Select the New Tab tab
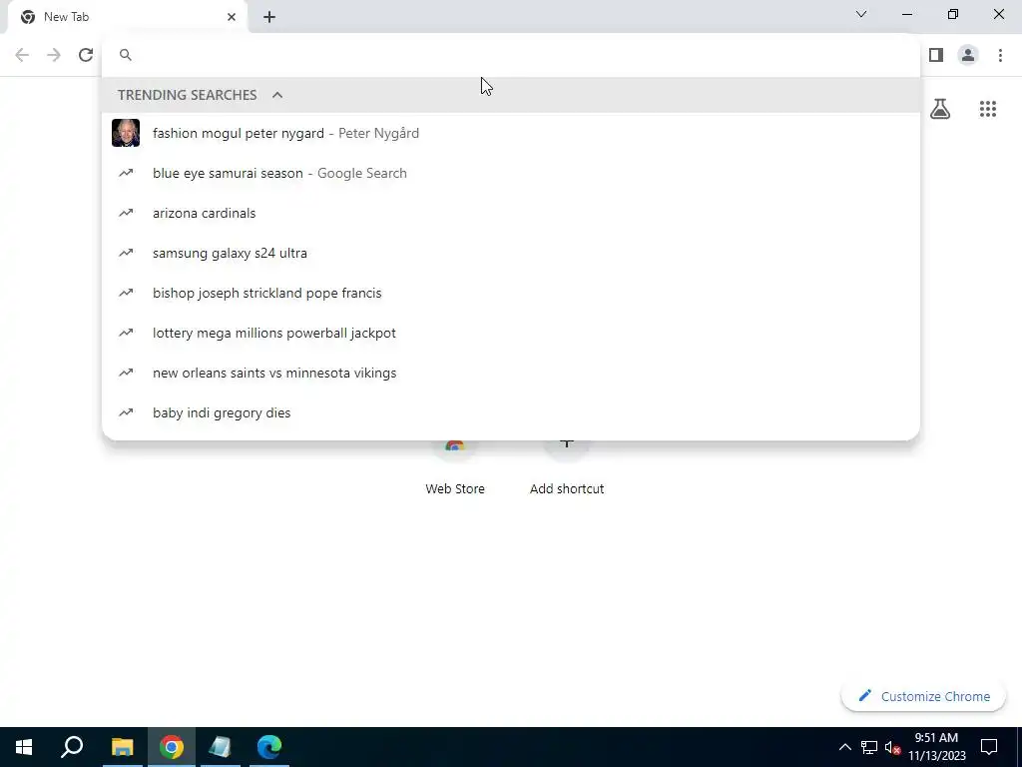1022x767 pixels. click(128, 17)
